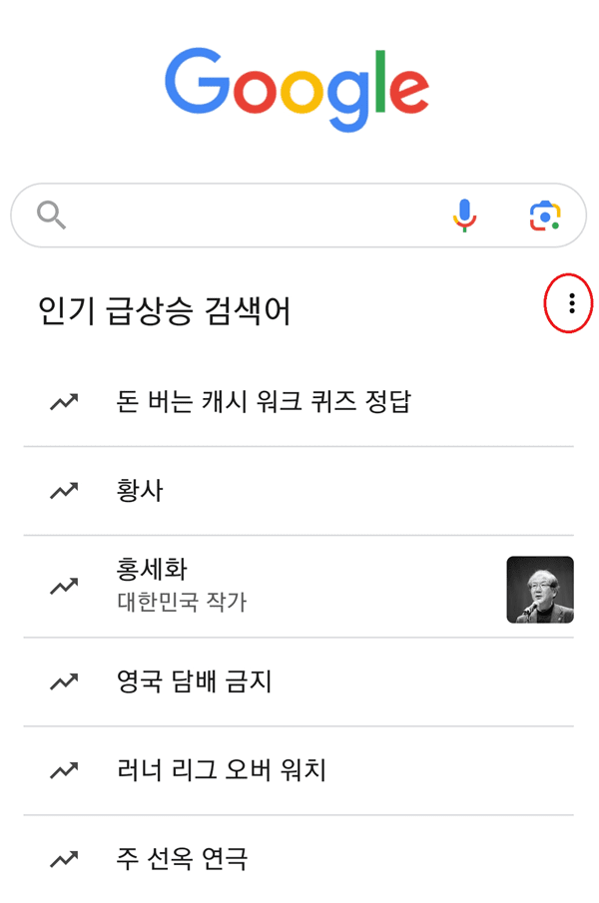Tap the 홍세화 portrait thumbnail

tap(540, 590)
